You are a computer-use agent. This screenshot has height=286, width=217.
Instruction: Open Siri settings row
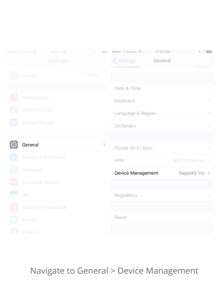[58, 194]
